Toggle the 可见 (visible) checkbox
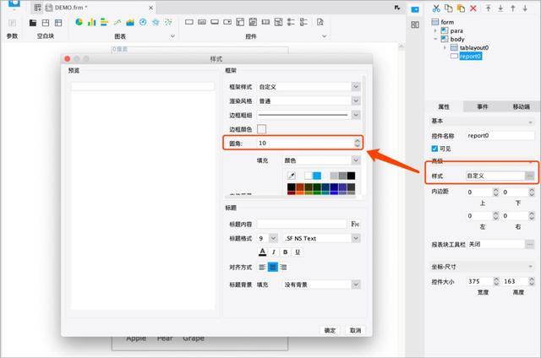Viewport: 541px width, 358px height. click(x=435, y=149)
